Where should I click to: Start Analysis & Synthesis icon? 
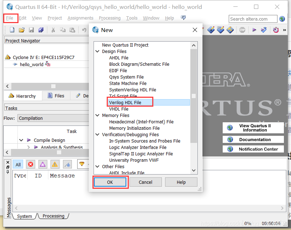(264, 30)
